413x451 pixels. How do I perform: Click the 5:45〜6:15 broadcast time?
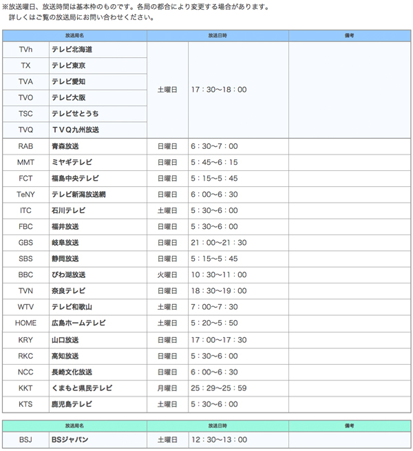[214, 163]
